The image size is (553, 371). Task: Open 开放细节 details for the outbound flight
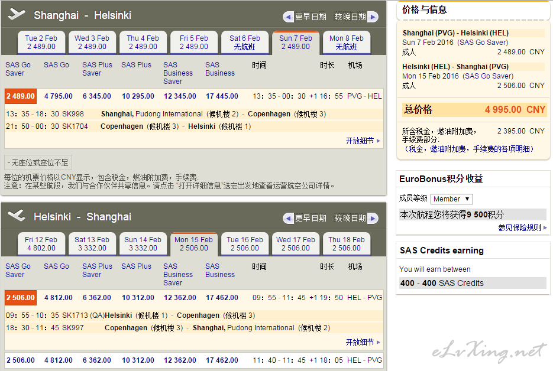tap(363, 141)
